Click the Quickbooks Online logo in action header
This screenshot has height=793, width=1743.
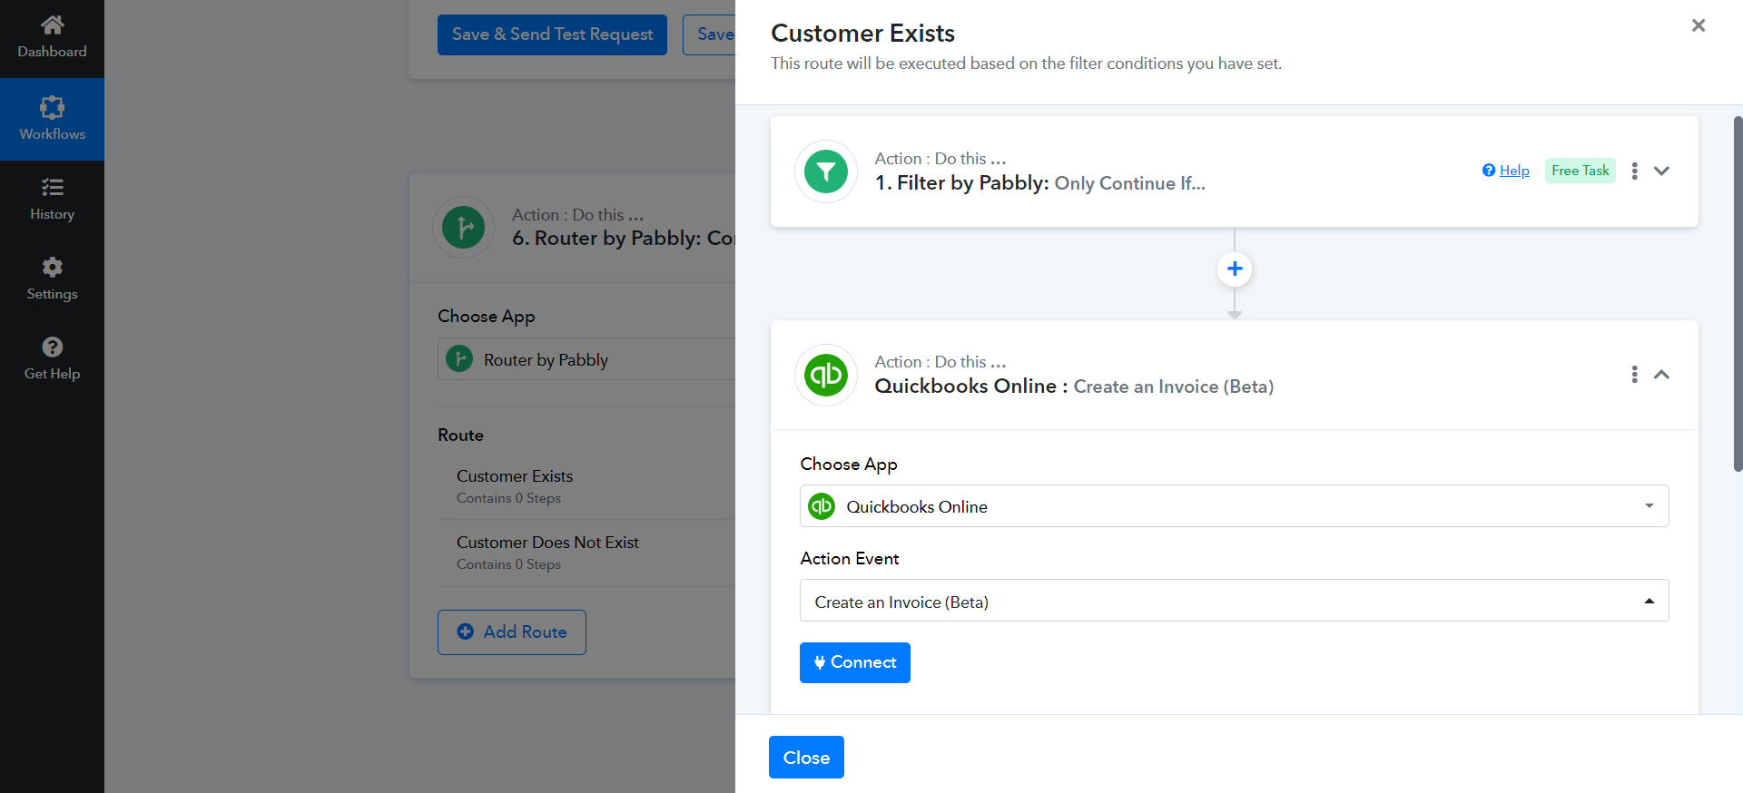(x=826, y=375)
